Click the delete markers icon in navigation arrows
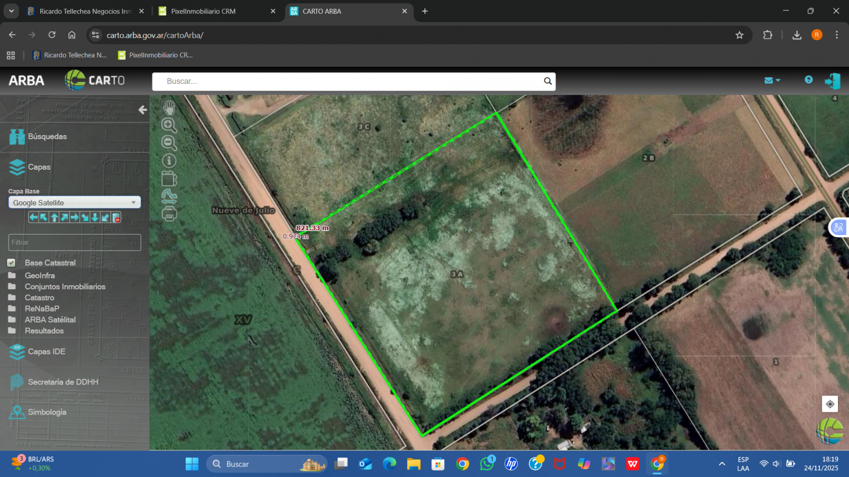This screenshot has width=849, height=477. pyautogui.click(x=116, y=217)
